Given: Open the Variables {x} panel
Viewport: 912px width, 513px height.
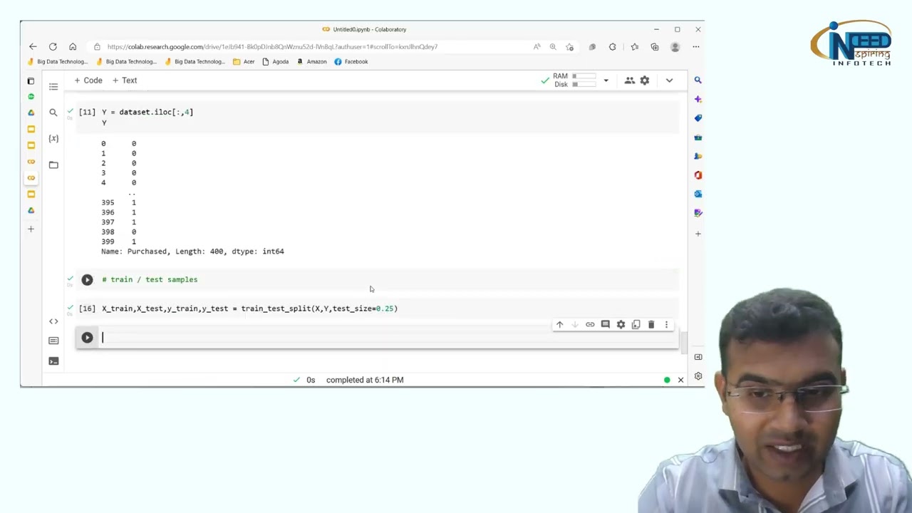Looking at the screenshot, I should (x=53, y=138).
